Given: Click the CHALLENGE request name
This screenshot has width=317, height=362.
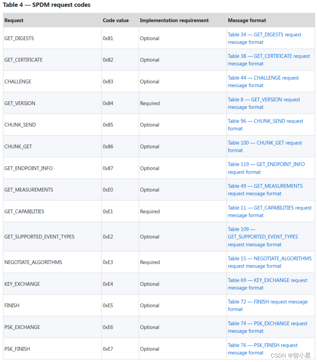Looking at the screenshot, I should [18, 81].
